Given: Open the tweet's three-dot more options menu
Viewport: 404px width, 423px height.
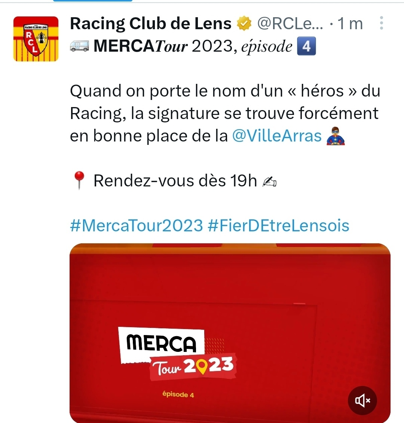Looking at the screenshot, I should click(381, 23).
